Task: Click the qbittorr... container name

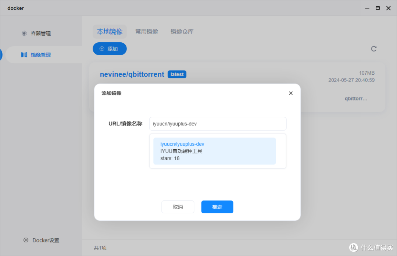Action: coord(356,98)
